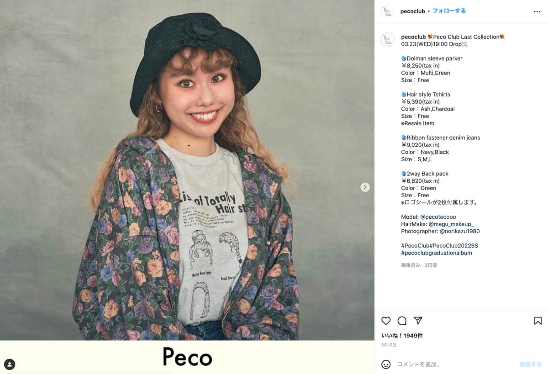Open the #PecoClub2022SS hashtag
This screenshot has height=374, width=548.
(x=454, y=246)
